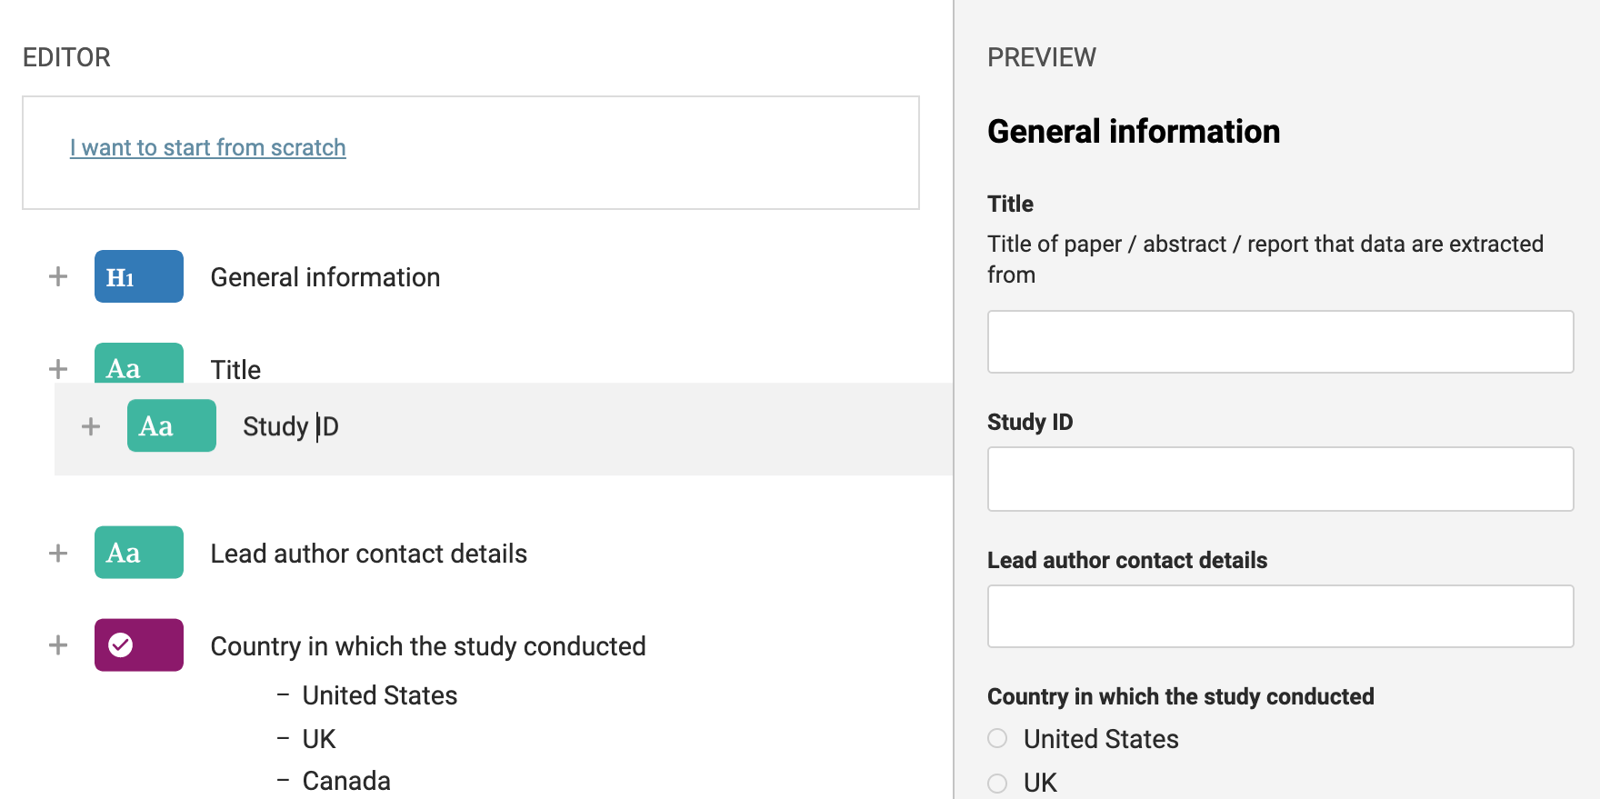Click the Aa text icon beside Title
The width and height of the screenshot is (1600, 799).
138,365
